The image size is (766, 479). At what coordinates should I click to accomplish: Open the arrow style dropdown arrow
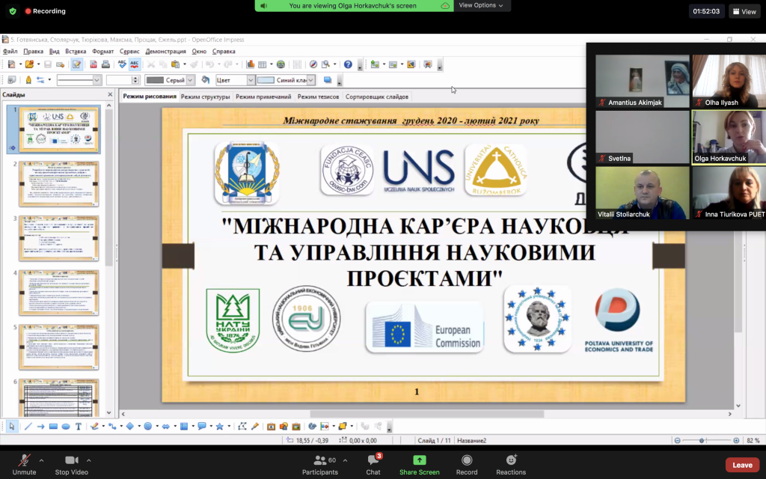click(x=49, y=79)
